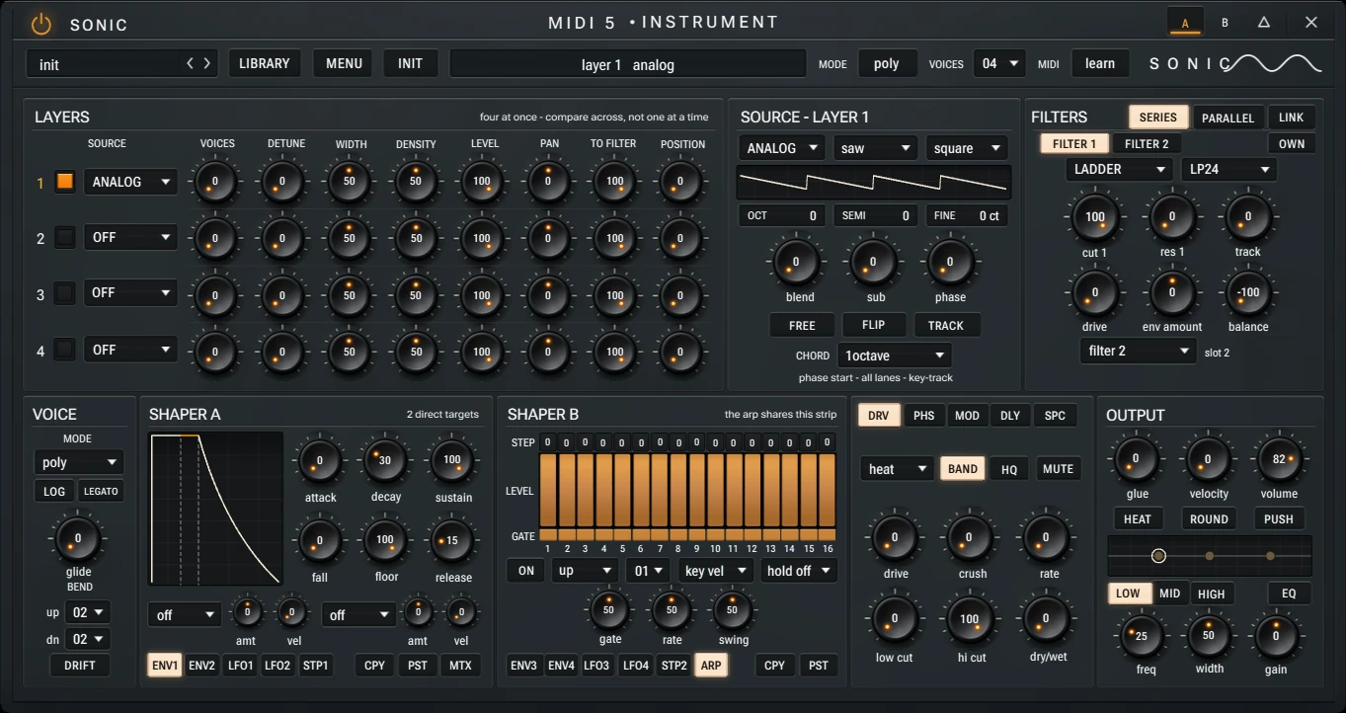Disable the layer 1 enable box
The height and width of the screenshot is (713, 1346).
(65, 182)
